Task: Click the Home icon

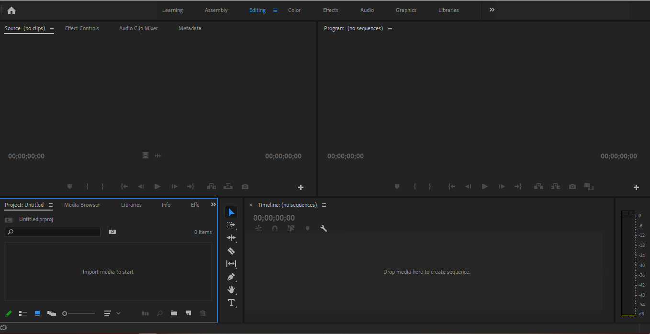Action: pos(11,10)
